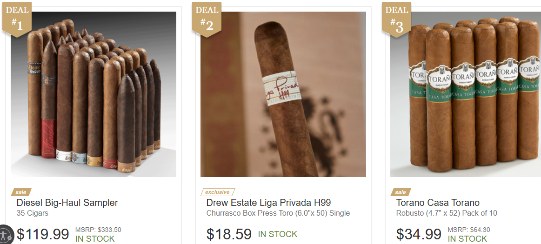This screenshot has height=244, width=541.
Task: Open the Diesel Big-Haul Sampler product image
Action: [94, 94]
